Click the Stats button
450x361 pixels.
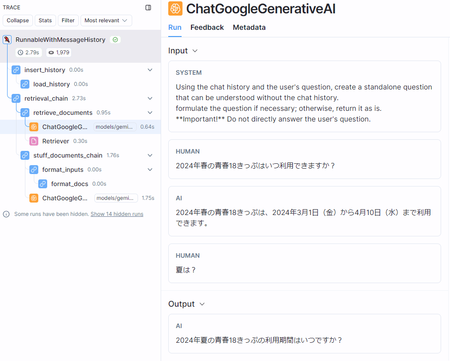tap(45, 20)
